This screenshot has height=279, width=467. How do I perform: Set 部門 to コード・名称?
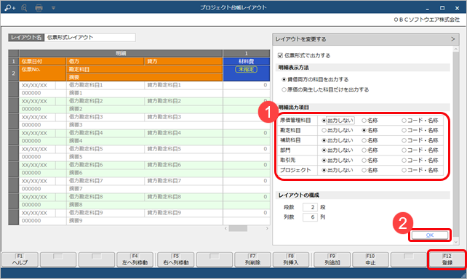404,150
